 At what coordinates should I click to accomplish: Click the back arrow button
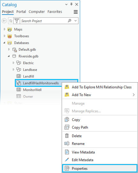click(4, 21)
